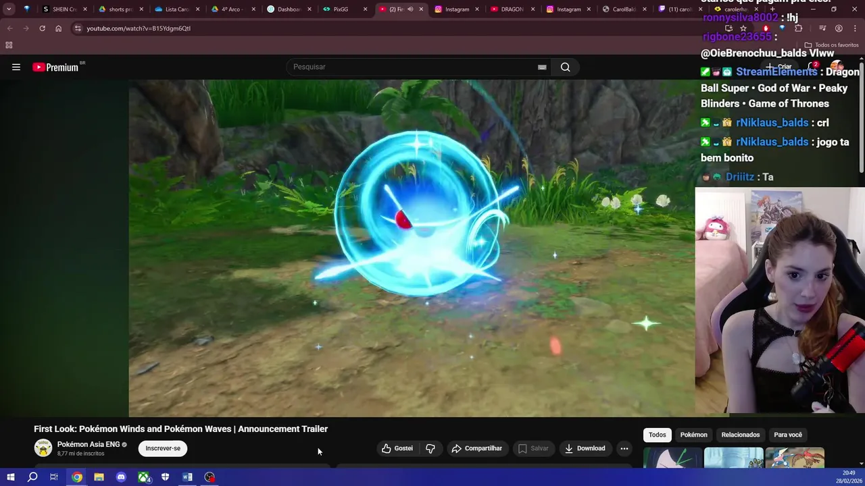Image resolution: width=865 pixels, height=486 pixels.
Task: Open the apps grid in bookmarks bar
Action: pos(9,45)
